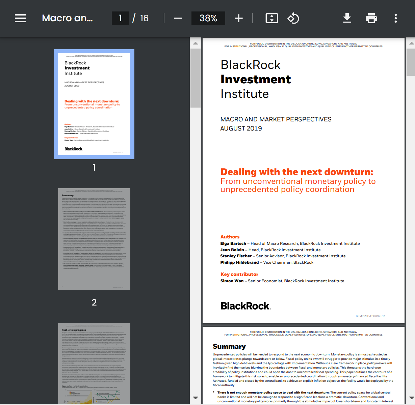The width and height of the screenshot is (415, 405).
Task: Click the 'AUGUST 2019' date text
Action: [241, 128]
